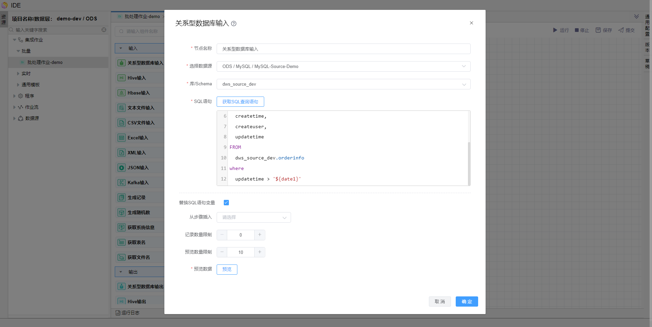652x327 pixels.
Task: Click the Kafka输入 component icon
Action: click(x=121, y=183)
